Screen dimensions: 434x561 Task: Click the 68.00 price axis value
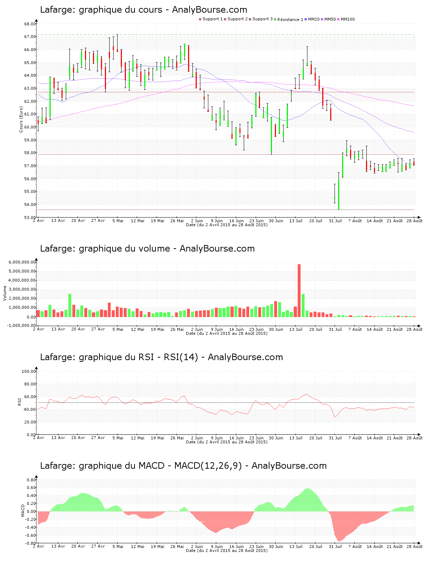coord(30,24)
